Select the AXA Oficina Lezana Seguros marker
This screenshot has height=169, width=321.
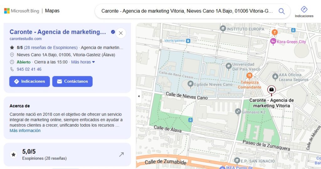275,77
